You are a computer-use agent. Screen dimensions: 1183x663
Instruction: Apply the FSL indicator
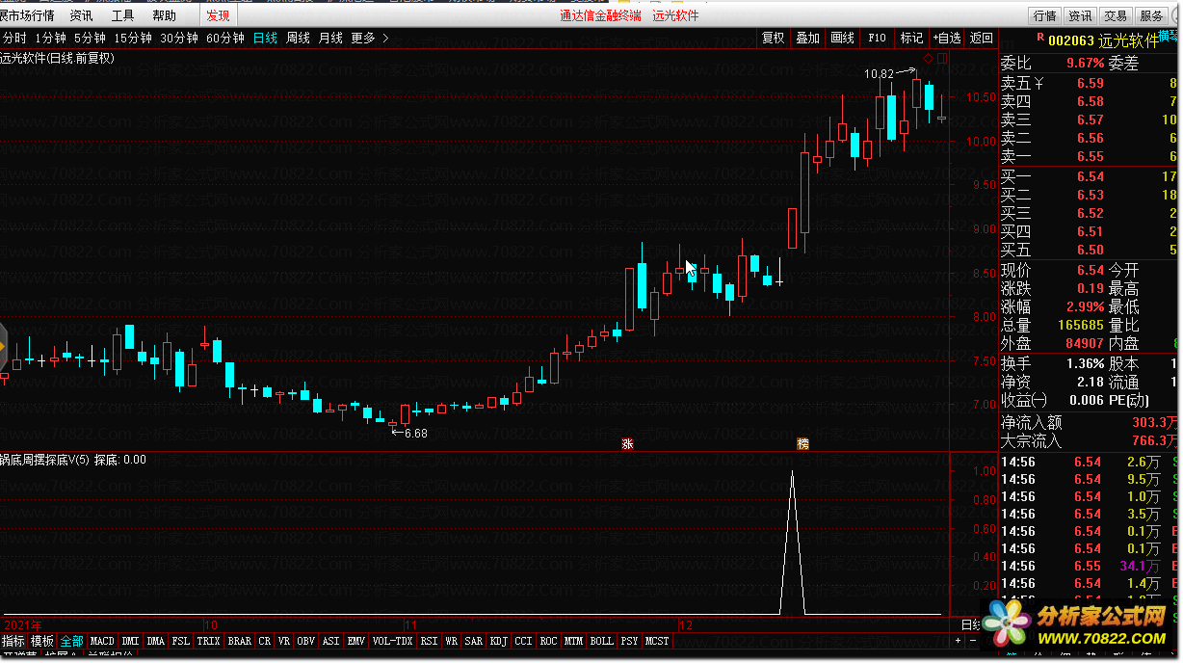[181, 641]
